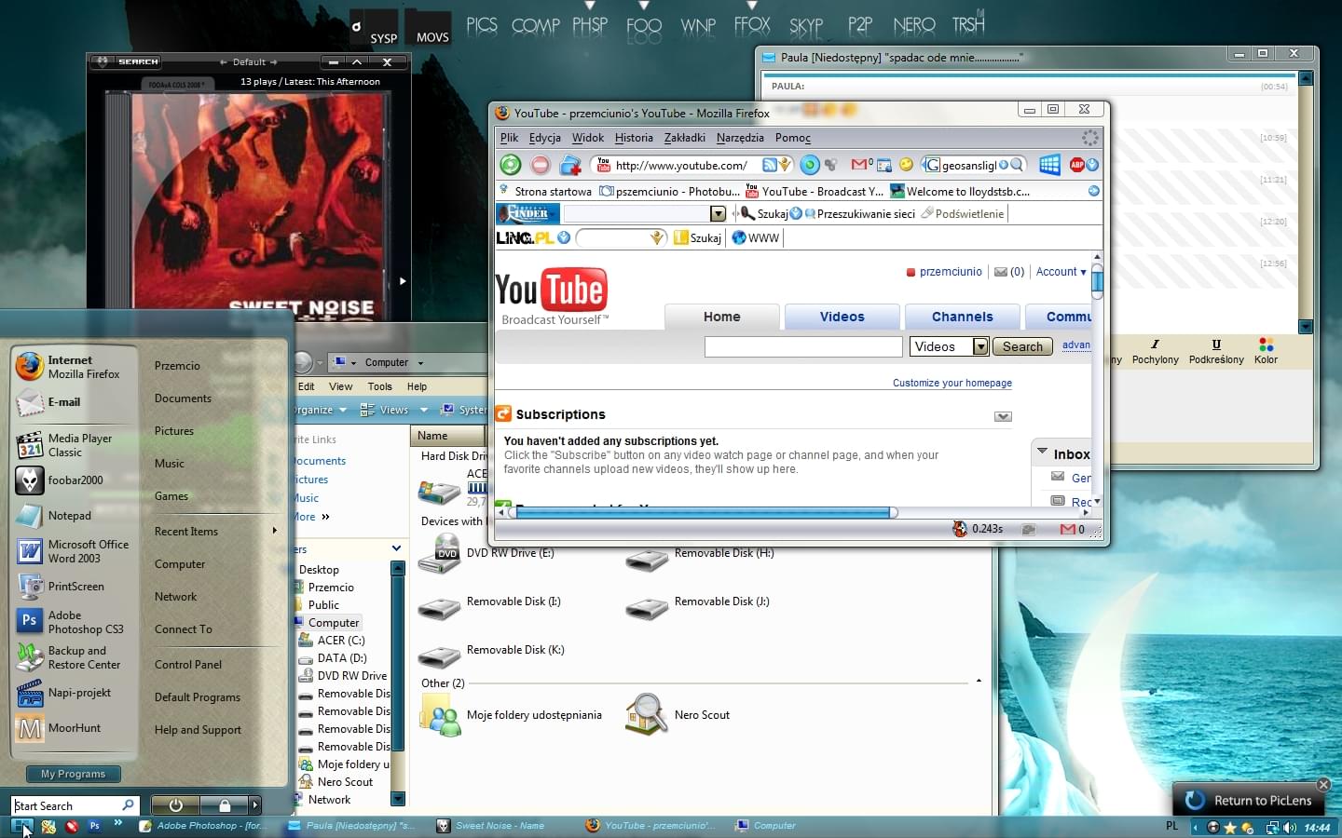Click the My Programs button
Viewport: 1342px width, 838px height.
[73, 774]
